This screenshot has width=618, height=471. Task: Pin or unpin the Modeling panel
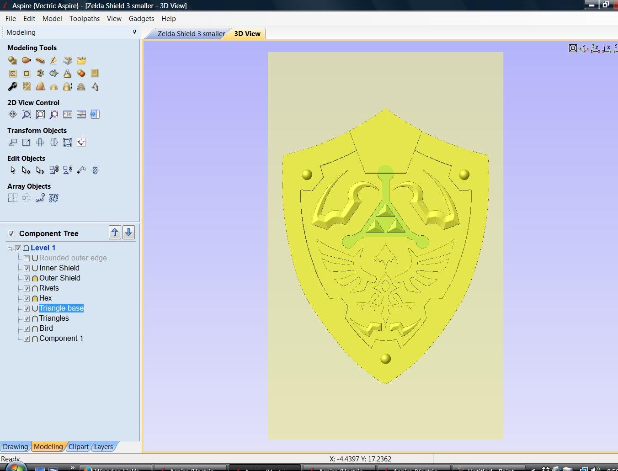point(134,32)
